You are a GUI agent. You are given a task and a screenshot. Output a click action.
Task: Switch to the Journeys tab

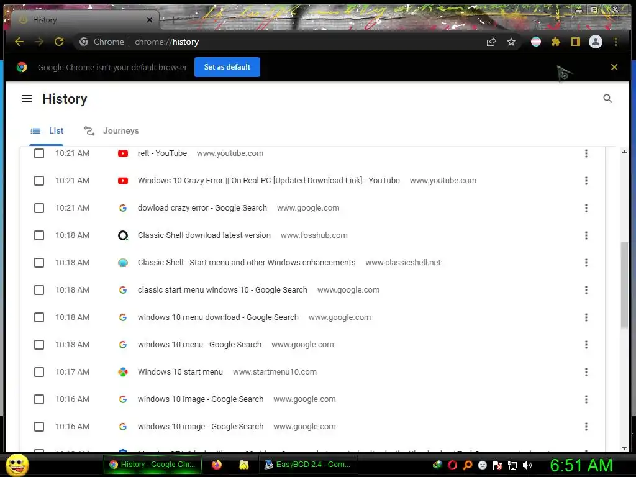coord(111,130)
